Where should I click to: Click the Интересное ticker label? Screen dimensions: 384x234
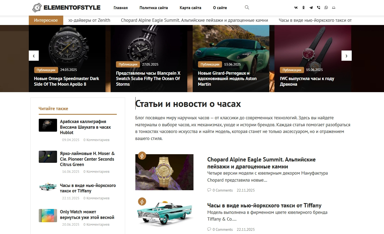pyautogui.click(x=46, y=20)
